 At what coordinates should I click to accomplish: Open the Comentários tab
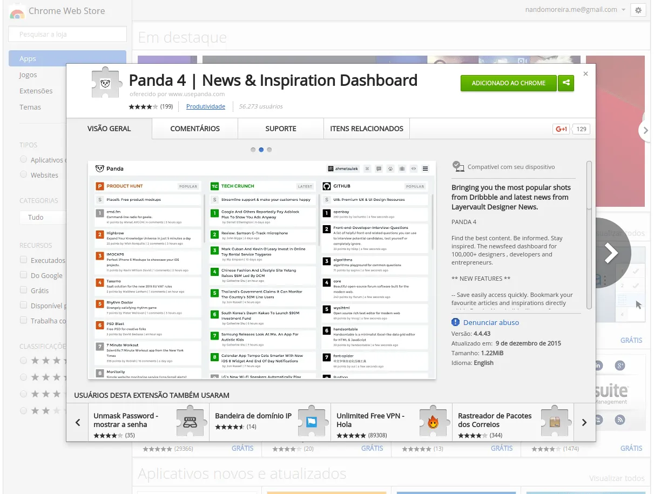click(195, 128)
